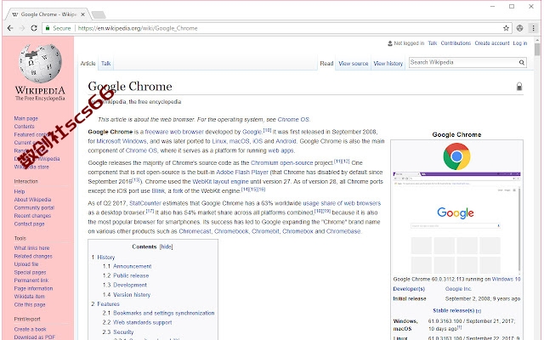The height and width of the screenshot is (340, 544).
Task: Bookmark this page with the star icon
Action: tap(507, 28)
